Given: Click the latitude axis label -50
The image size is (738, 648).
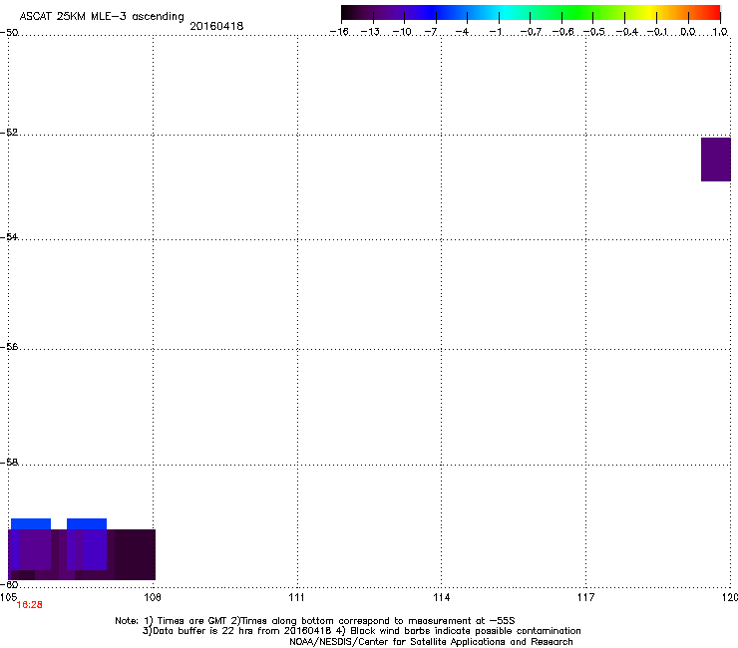Looking at the screenshot, I should pos(9,33).
